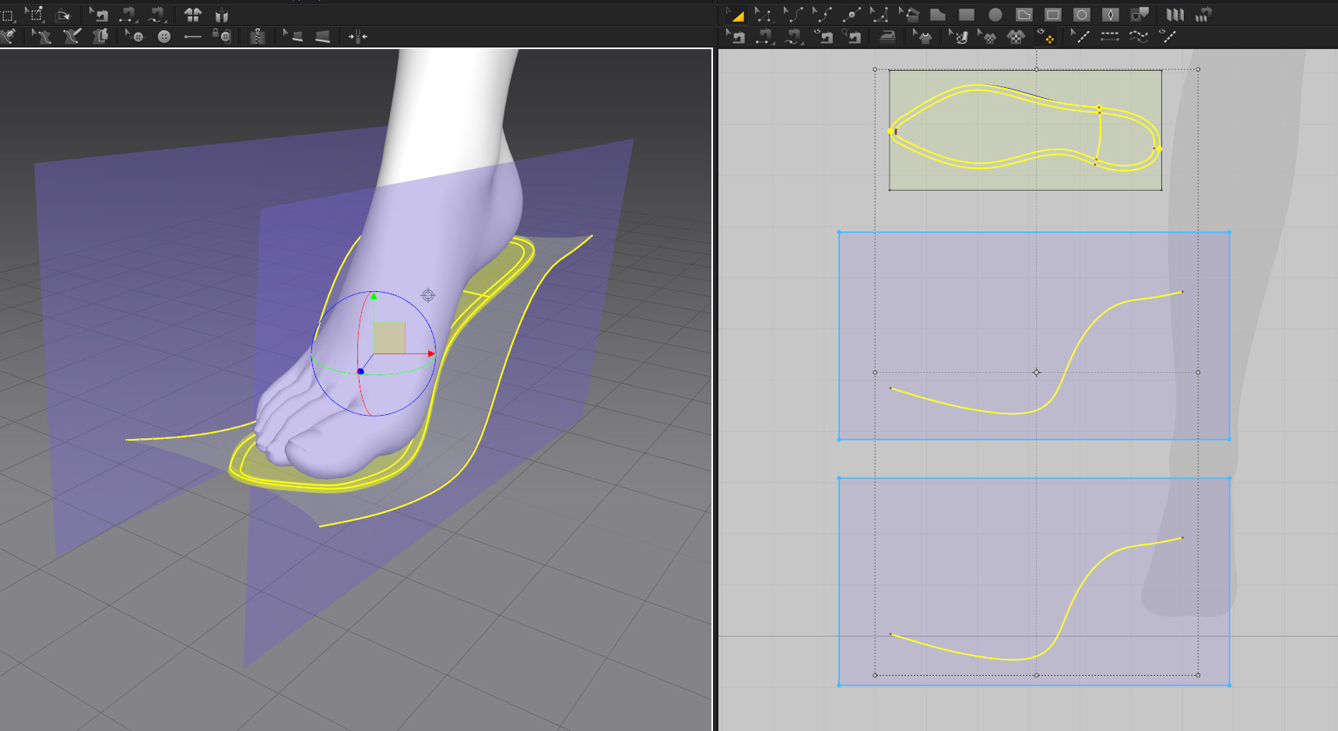The image size is (1338, 731).
Task: Toggle Show Sewing eye icon in 2D toolbar
Action: pyautogui.click(x=824, y=37)
